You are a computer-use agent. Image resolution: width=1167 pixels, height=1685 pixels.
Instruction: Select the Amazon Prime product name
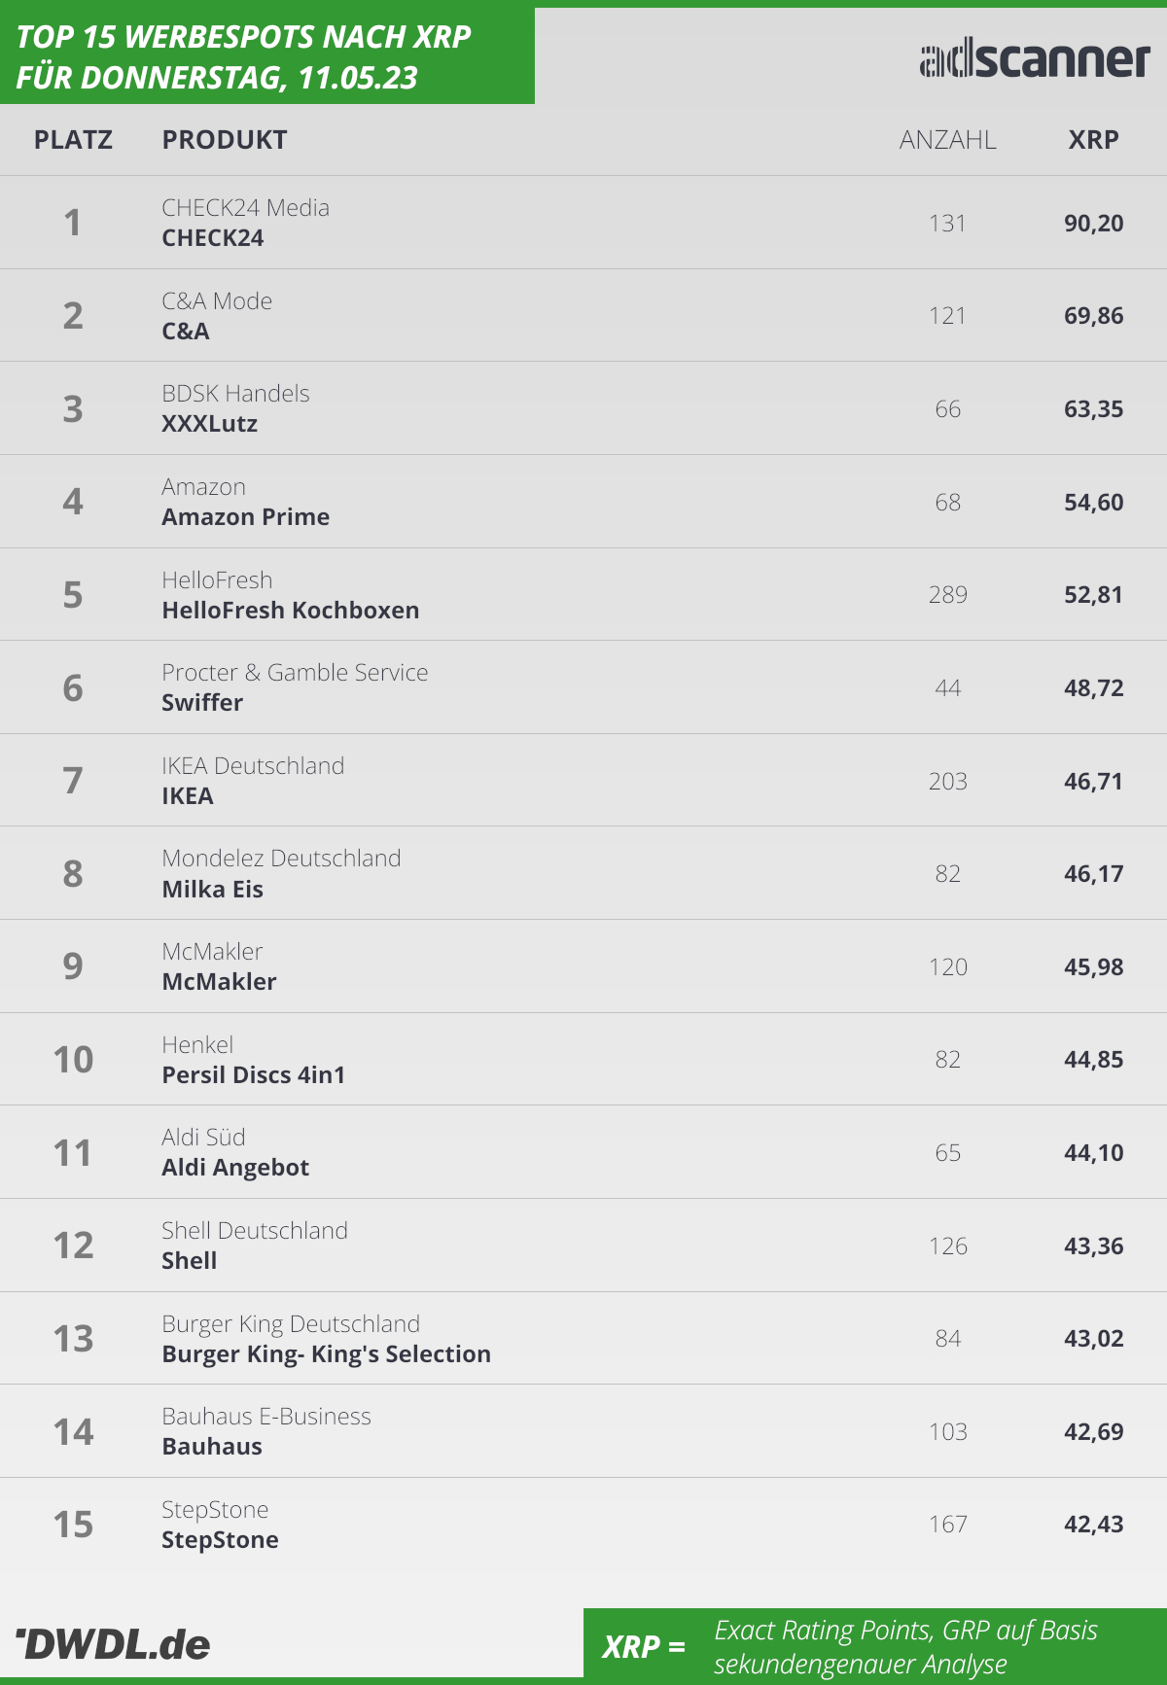click(245, 517)
